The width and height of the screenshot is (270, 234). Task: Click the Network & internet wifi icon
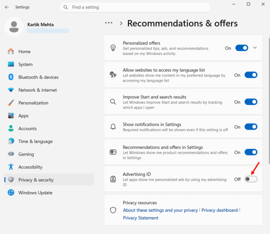11,90
